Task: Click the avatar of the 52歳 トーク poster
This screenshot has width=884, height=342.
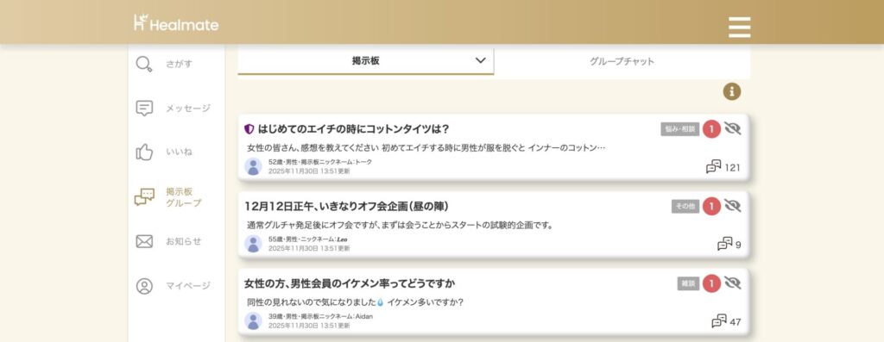Action: (x=253, y=166)
